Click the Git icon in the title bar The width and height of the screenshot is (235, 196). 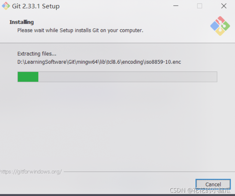pyautogui.click(x=6, y=6)
